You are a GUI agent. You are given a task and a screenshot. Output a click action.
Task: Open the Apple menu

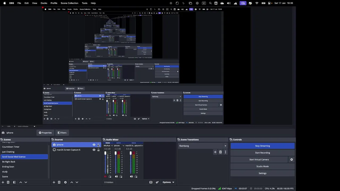(5, 3)
